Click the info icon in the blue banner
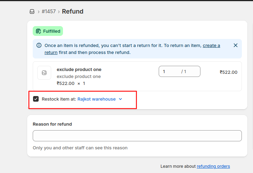Screen dimensions: 253x173 (39, 45)
